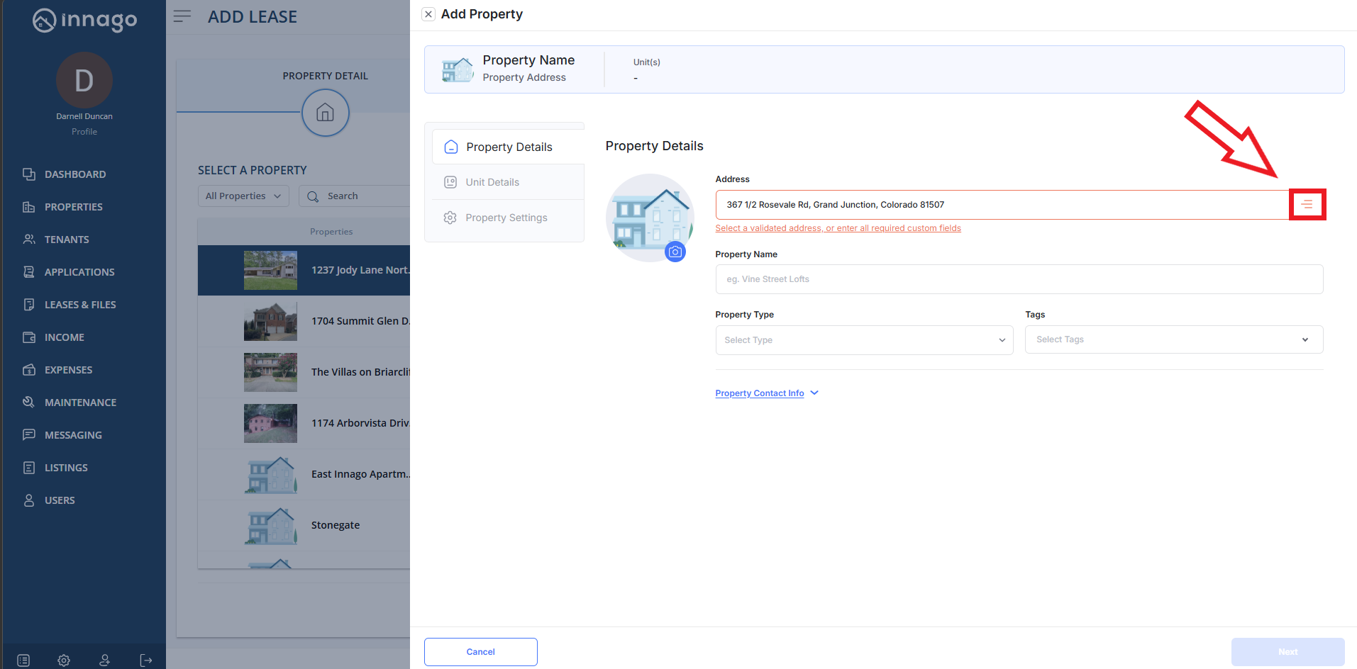The height and width of the screenshot is (669, 1357).
Task: Expand the Select Tags dropdown
Action: click(1173, 339)
